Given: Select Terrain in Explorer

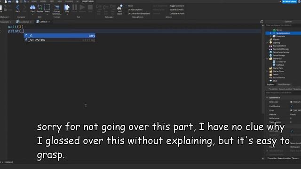Looking at the screenshot, I should click(279, 30).
